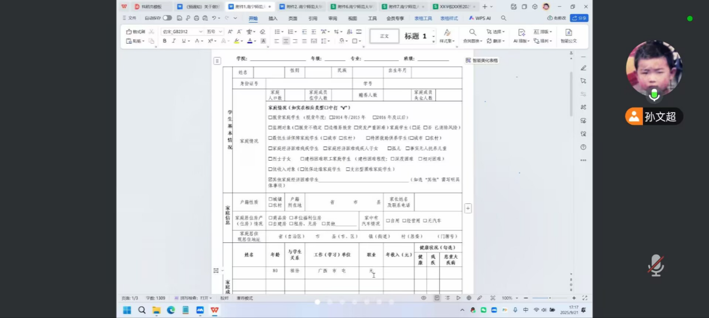Image resolution: width=709 pixels, height=318 pixels.
Task: Click the 智能美化表格 button
Action: tap(482, 60)
